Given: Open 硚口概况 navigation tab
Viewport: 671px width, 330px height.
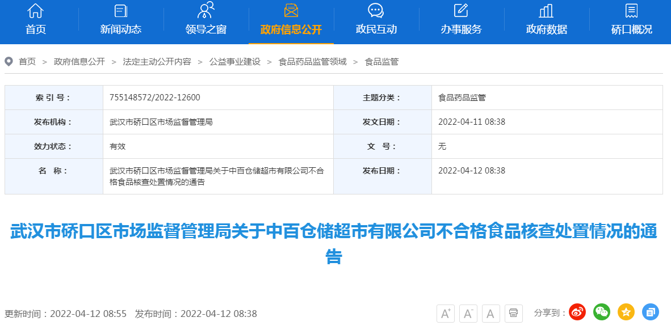Looking at the screenshot, I should coord(632,29).
